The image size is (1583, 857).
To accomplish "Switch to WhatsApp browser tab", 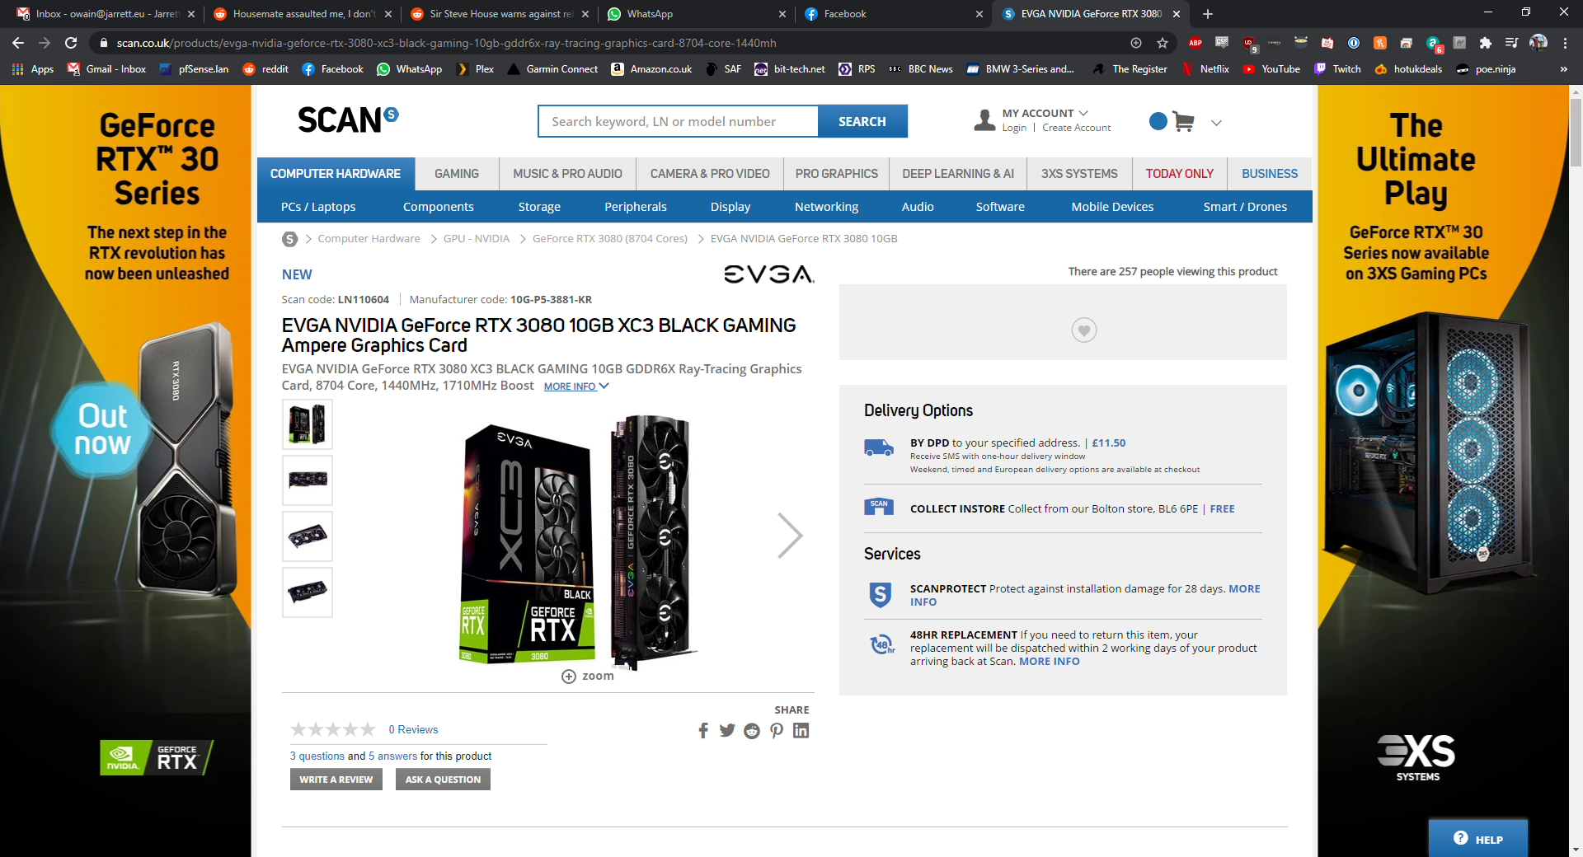I will tap(695, 14).
